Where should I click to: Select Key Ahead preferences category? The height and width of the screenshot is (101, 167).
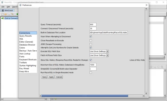(x=28, y=68)
